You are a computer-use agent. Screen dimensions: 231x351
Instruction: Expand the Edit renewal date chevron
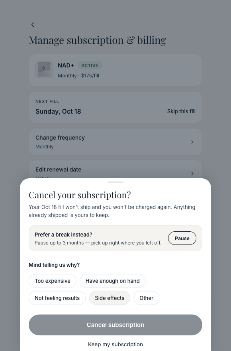(x=192, y=174)
